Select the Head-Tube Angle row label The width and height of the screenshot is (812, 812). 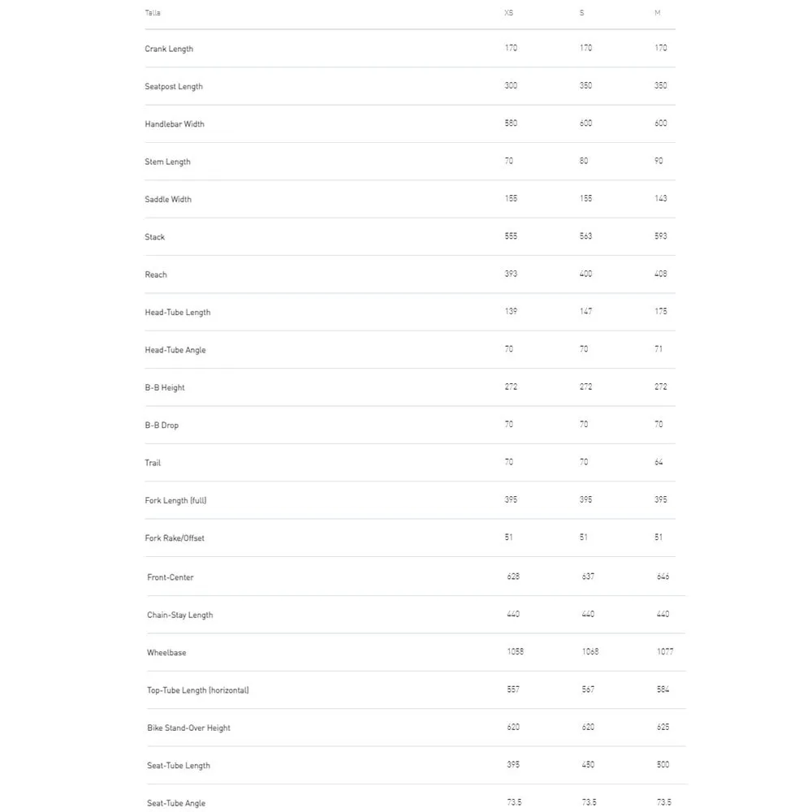tap(175, 350)
